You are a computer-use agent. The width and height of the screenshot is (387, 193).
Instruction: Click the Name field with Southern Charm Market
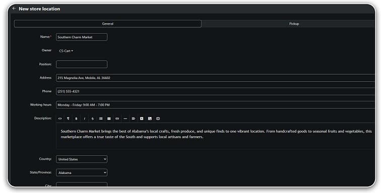pyautogui.click(x=82, y=37)
